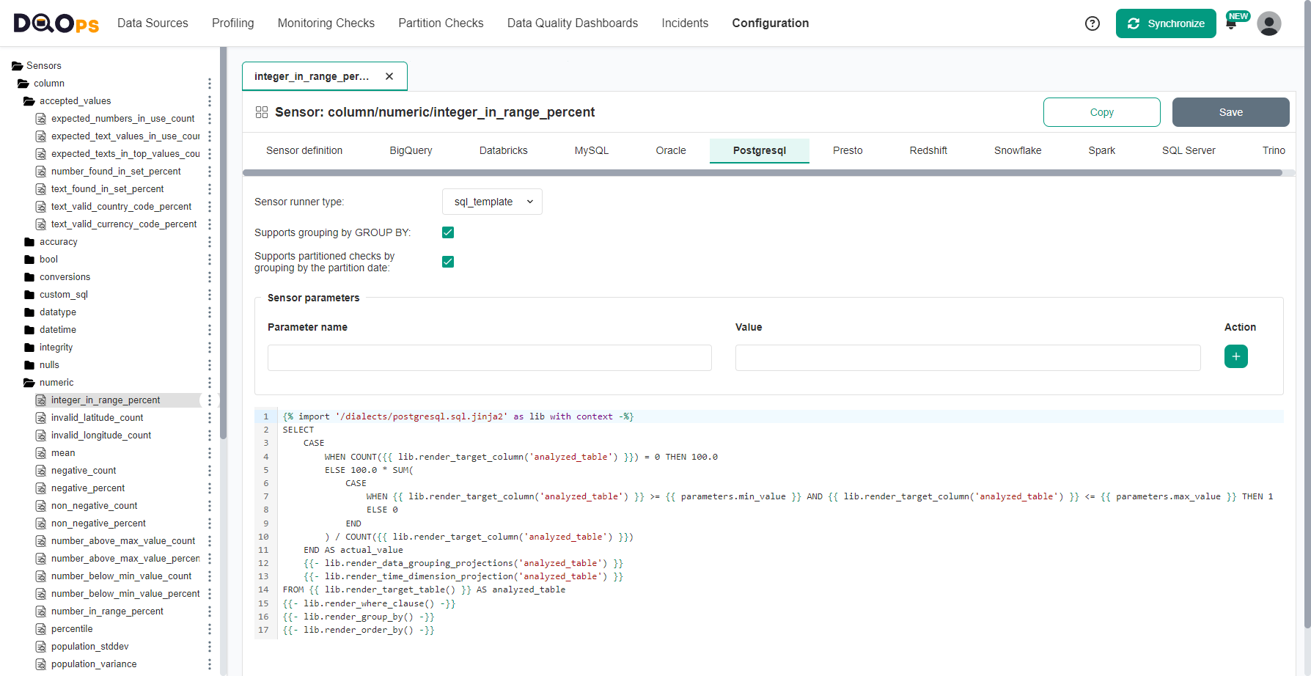Image resolution: width=1311 pixels, height=676 pixels.
Task: Open the notifications bell icon
Action: coord(1231,24)
